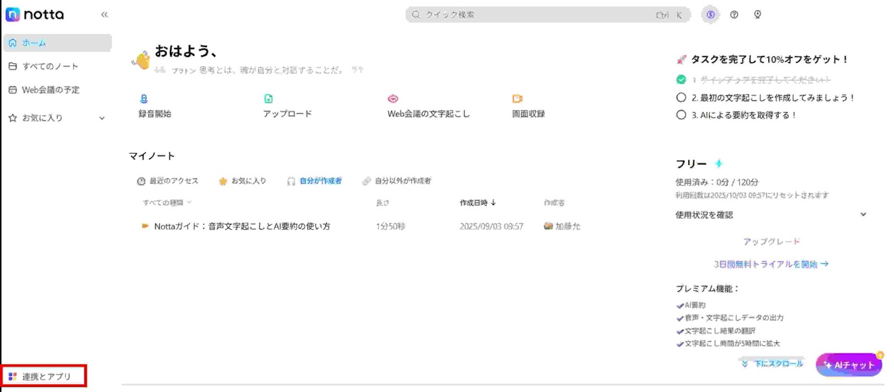The height and width of the screenshot is (392, 894).
Task: Open the help question-mark icon
Action: 734,15
